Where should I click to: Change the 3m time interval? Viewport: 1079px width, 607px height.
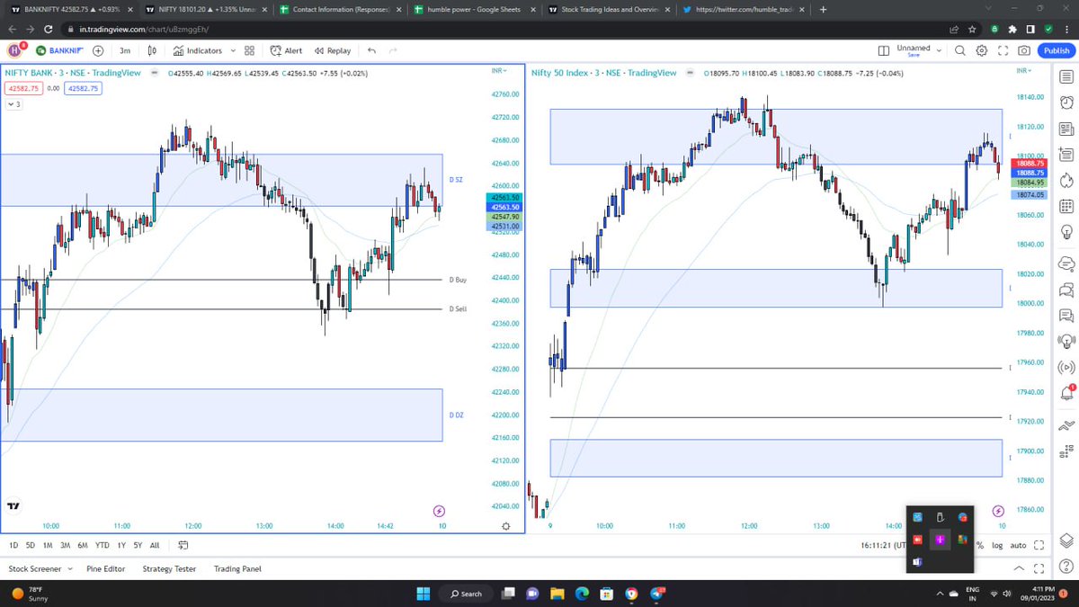tap(125, 50)
